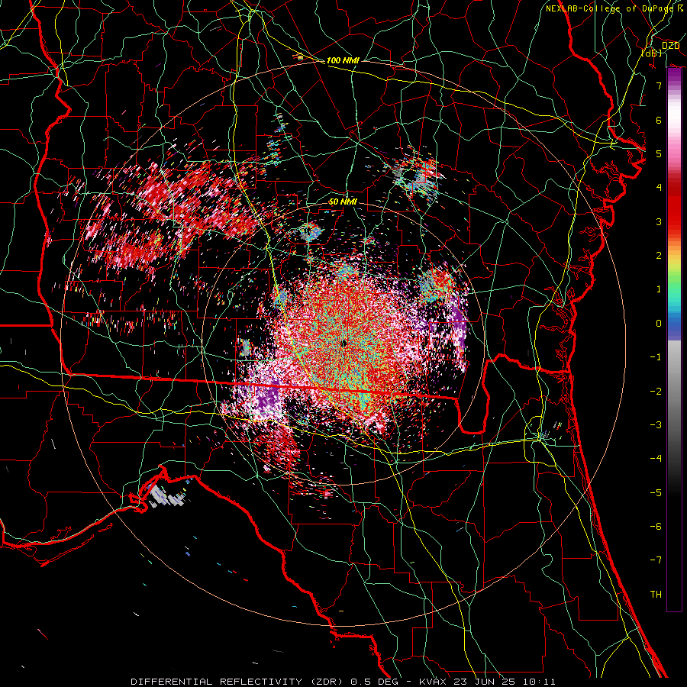The height and width of the screenshot is (687, 687).
Task: Click the "-3" value on the color scale
Action: [x=656, y=425]
